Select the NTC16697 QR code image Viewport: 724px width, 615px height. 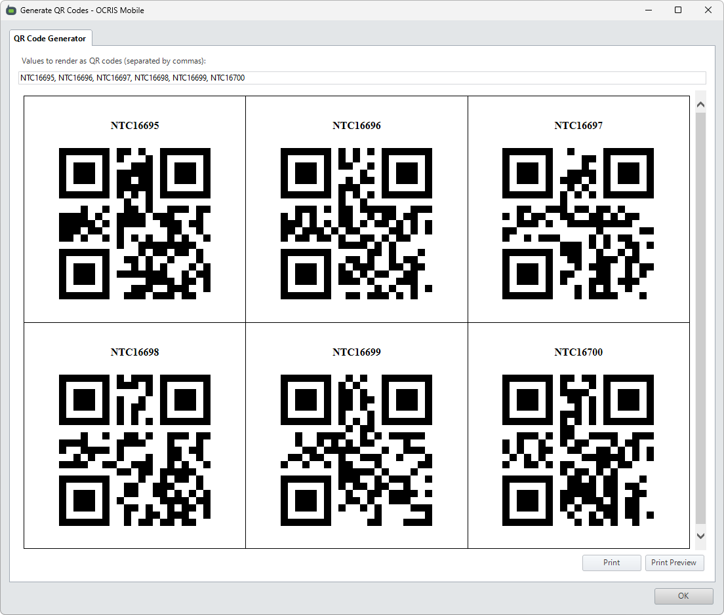pyautogui.click(x=578, y=223)
